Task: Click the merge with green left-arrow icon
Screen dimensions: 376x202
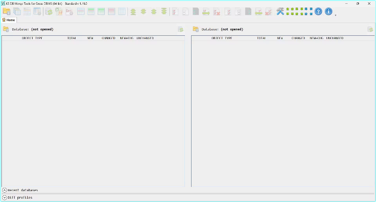Action: (x=258, y=11)
